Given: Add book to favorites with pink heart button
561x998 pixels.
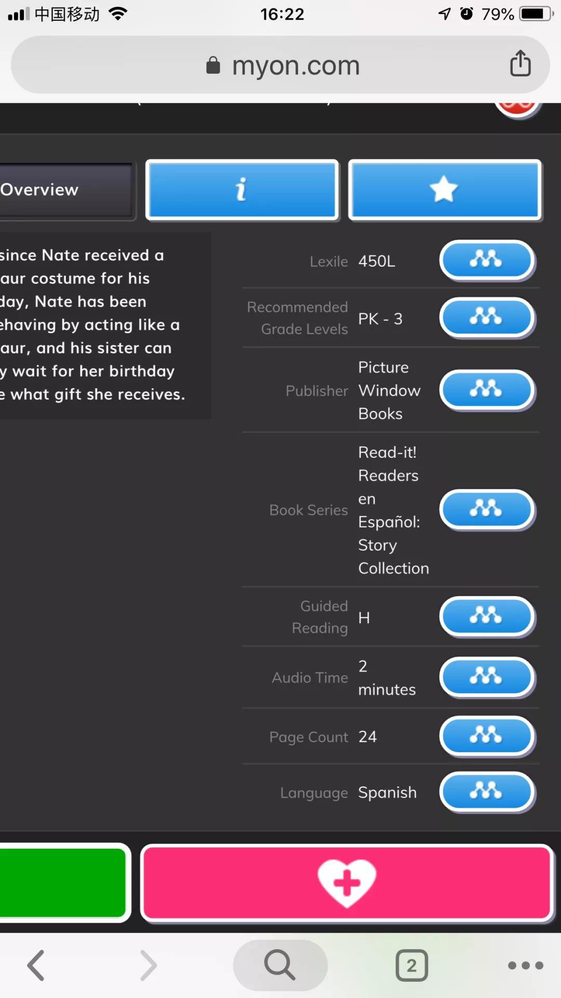Looking at the screenshot, I should click(347, 883).
